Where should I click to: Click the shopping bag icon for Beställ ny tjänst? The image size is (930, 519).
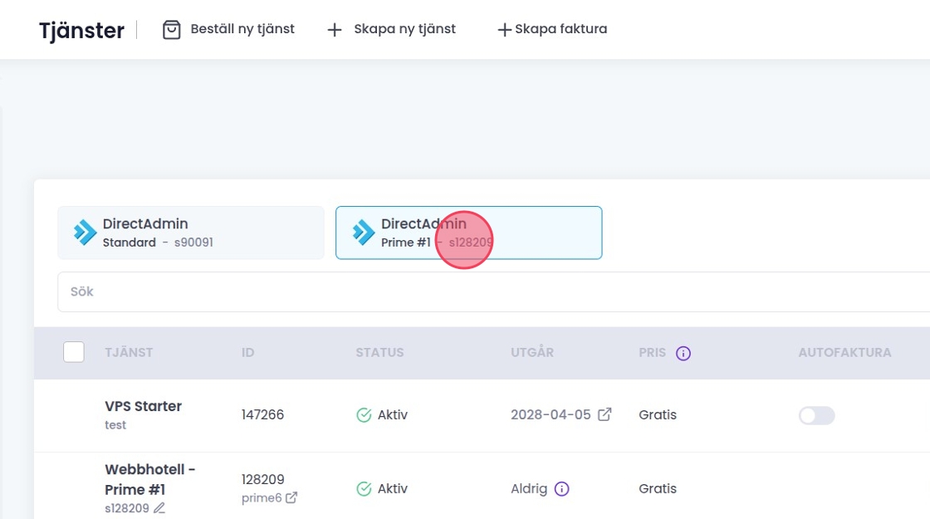(172, 30)
